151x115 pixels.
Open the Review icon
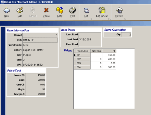(x=119, y=10)
